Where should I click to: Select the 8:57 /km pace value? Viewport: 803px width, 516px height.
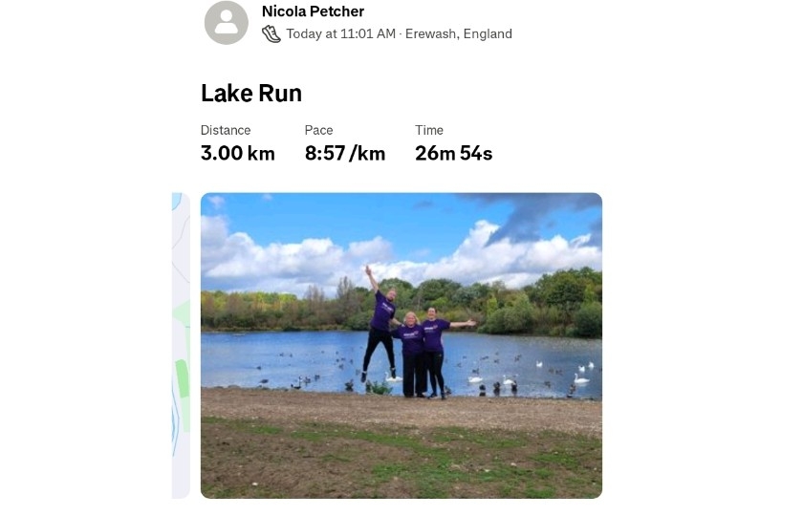tap(345, 153)
